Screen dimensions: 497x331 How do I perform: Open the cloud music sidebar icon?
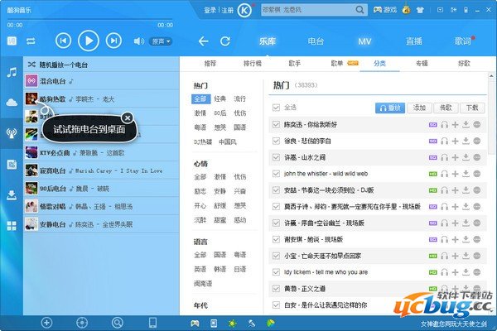(x=12, y=102)
